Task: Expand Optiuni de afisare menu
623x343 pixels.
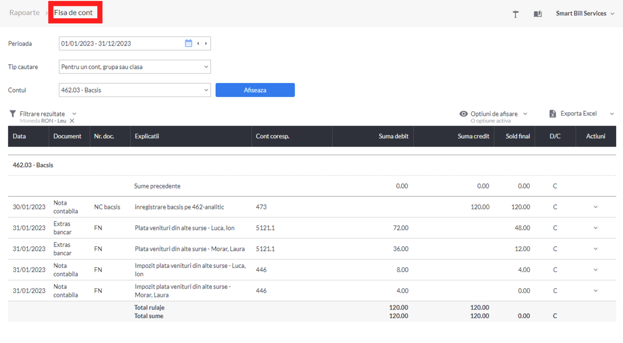Action: 525,114
